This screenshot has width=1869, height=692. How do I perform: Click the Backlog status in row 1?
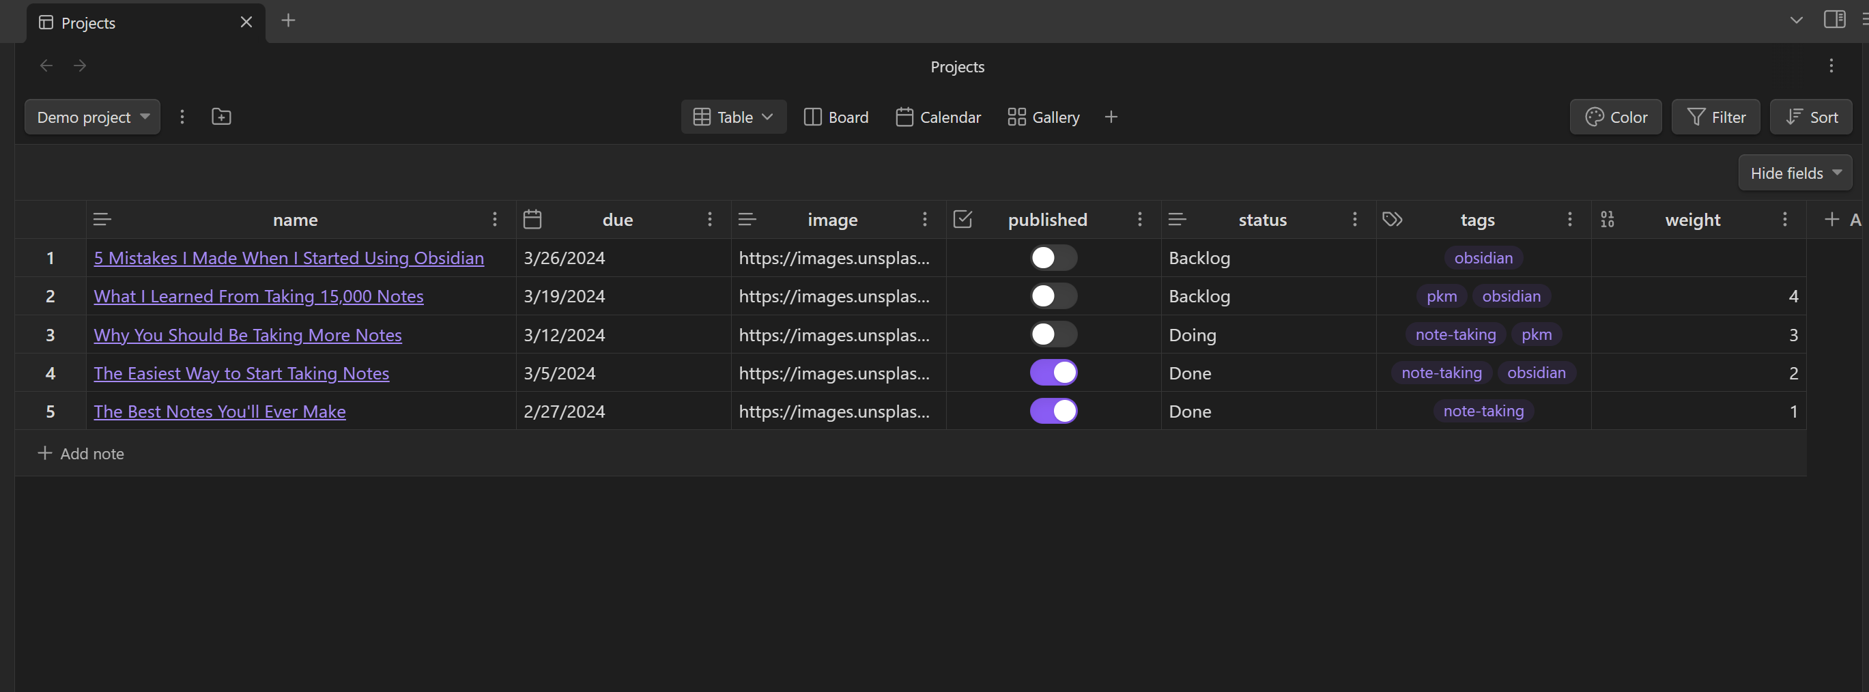(x=1268, y=257)
